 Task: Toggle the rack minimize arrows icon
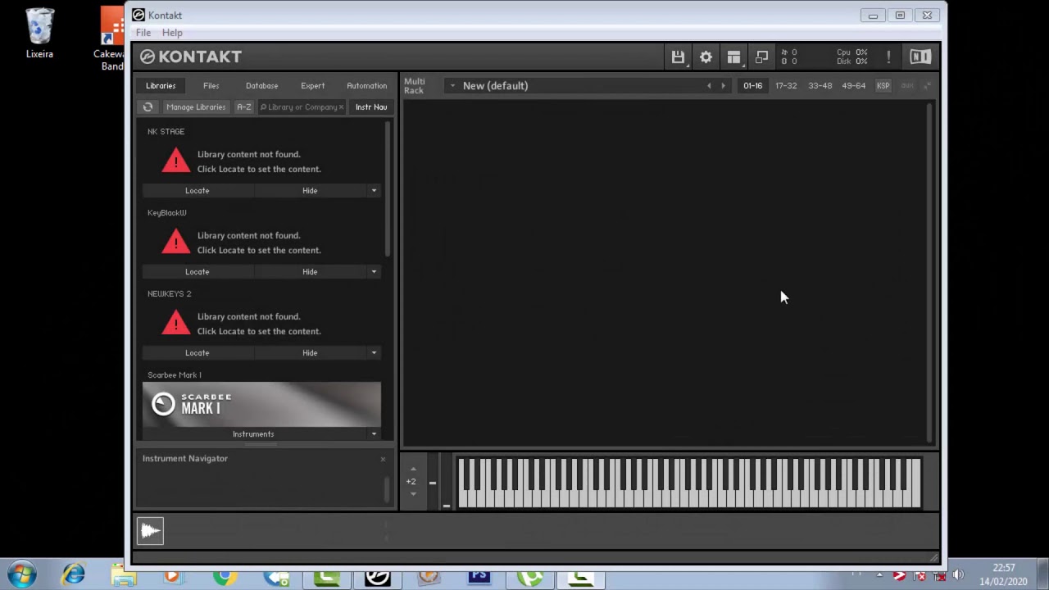(x=927, y=85)
